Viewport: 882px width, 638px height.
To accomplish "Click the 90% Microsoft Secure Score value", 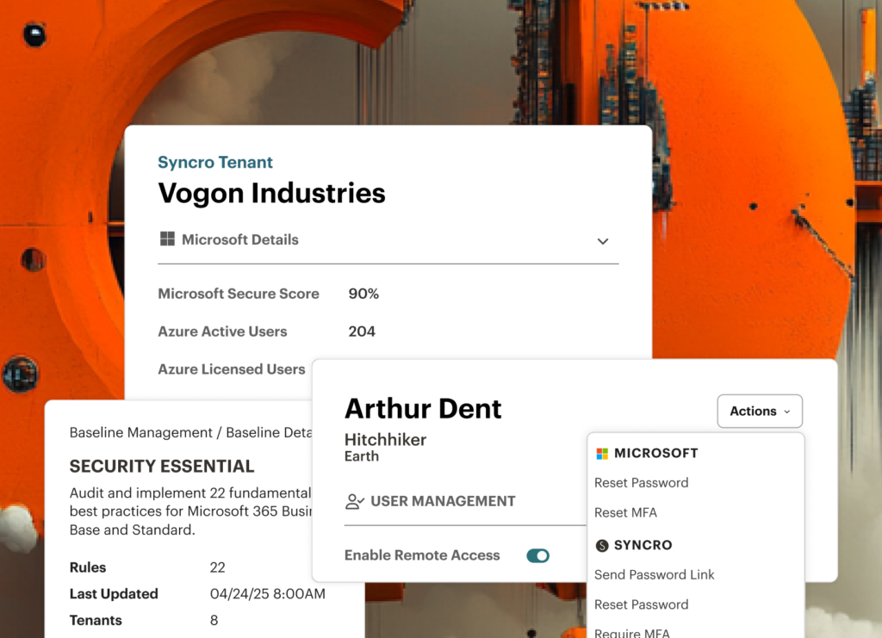I will (363, 294).
